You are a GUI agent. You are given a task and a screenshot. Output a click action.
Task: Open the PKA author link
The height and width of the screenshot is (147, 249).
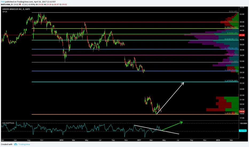(3, 2)
